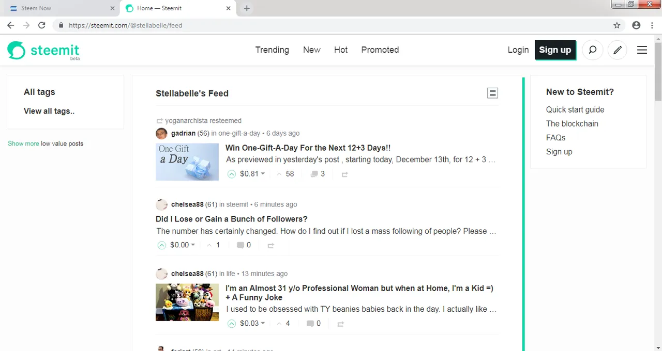Open Win One-Gift-A-Day post title
The width and height of the screenshot is (662, 351).
(x=308, y=148)
